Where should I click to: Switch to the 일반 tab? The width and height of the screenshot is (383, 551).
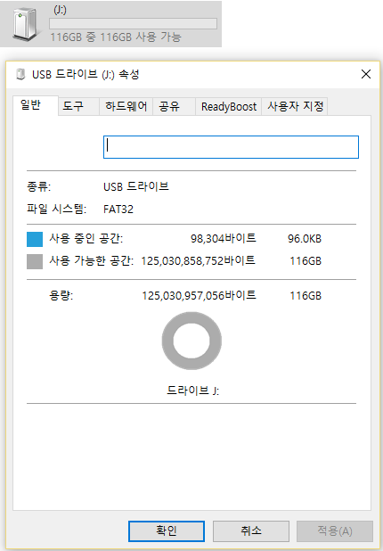click(x=35, y=105)
